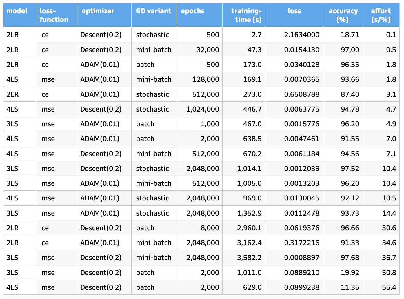Select the 32,000 epochs cell
The height and width of the screenshot is (299, 404).
208,50
